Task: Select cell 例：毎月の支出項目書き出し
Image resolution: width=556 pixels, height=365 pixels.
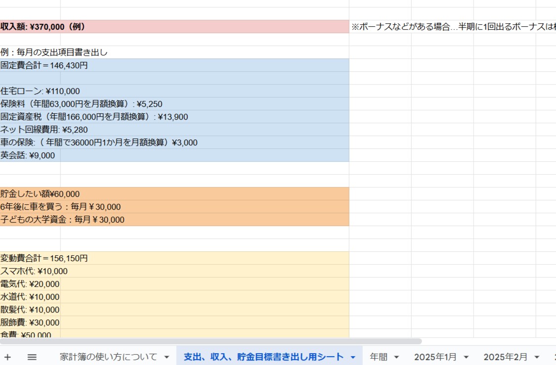Action: pos(30,52)
